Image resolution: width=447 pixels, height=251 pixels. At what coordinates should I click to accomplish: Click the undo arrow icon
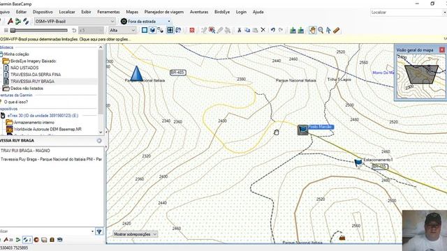273,30
